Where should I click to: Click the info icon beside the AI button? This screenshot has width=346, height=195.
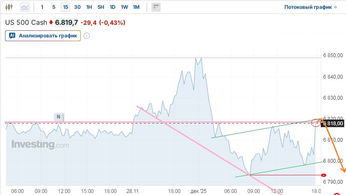pyautogui.click(x=87, y=36)
